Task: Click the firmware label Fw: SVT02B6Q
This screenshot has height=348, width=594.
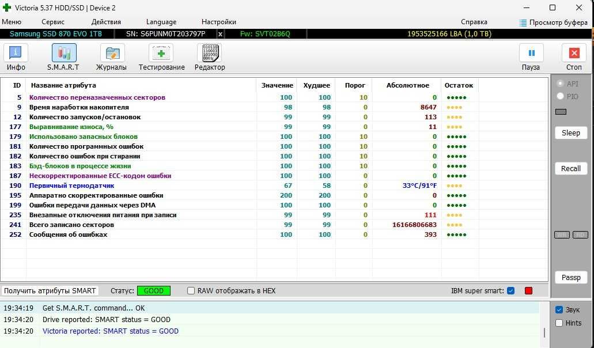Action: point(265,34)
